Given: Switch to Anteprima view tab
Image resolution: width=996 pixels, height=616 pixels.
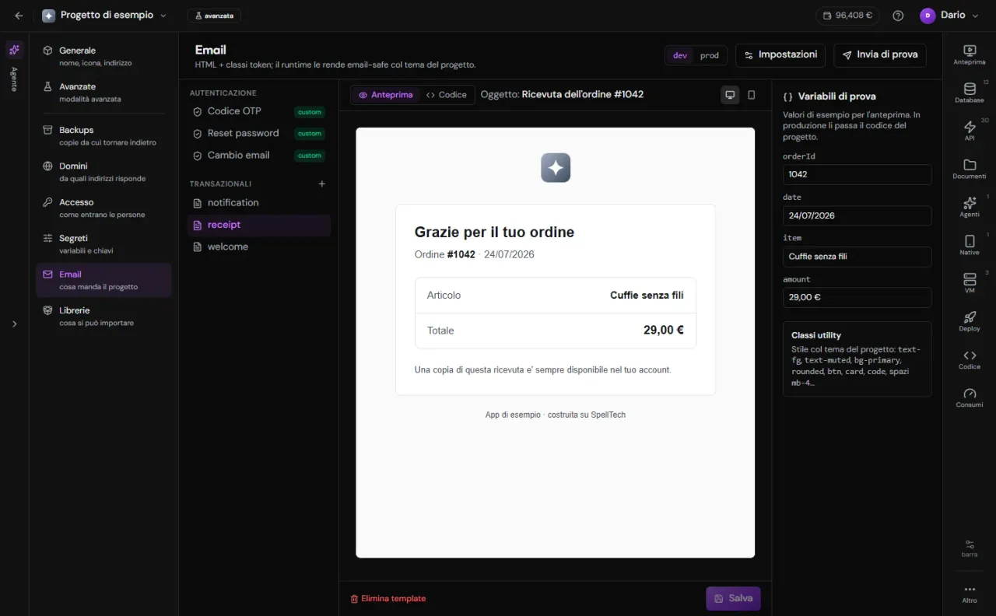Looking at the screenshot, I should coord(386,95).
